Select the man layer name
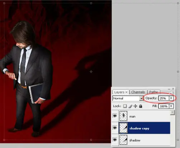180x148 pixels. click(132, 116)
